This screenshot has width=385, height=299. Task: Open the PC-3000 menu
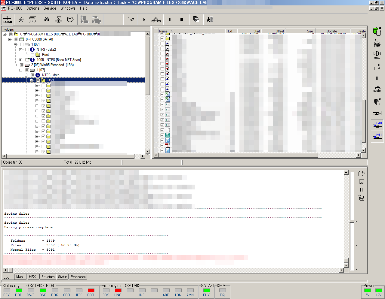tap(15, 8)
